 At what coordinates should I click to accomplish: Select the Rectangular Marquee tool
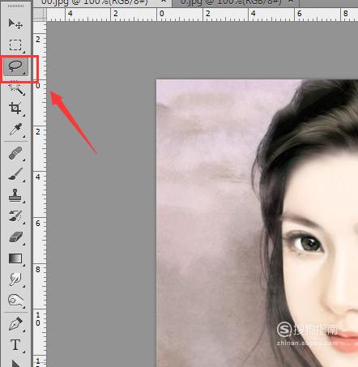pyautogui.click(x=15, y=45)
